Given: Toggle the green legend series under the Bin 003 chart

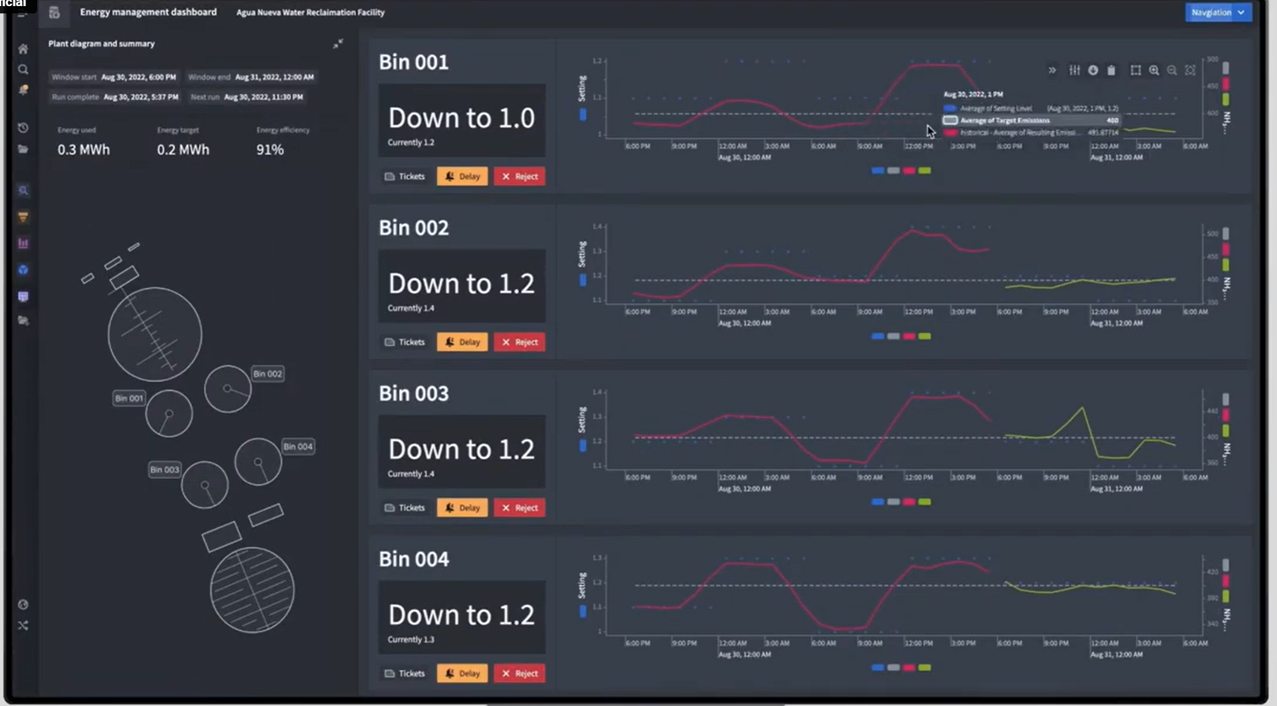Looking at the screenshot, I should tap(925, 502).
